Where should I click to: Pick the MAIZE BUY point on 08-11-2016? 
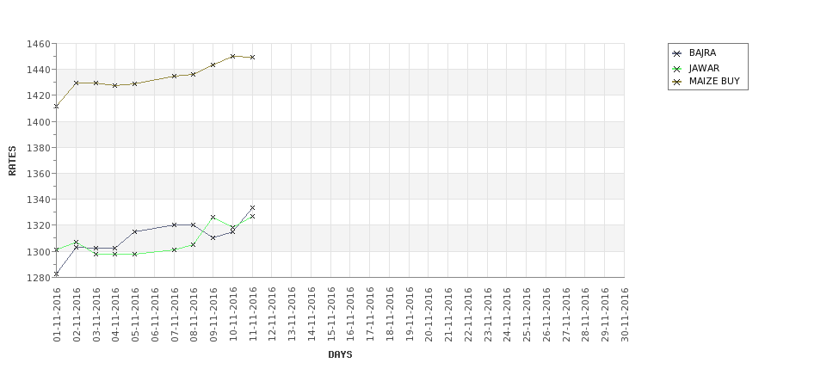point(193,74)
